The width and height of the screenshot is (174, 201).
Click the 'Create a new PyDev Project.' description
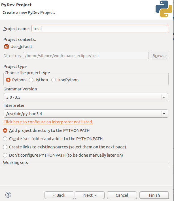[x=29, y=13]
